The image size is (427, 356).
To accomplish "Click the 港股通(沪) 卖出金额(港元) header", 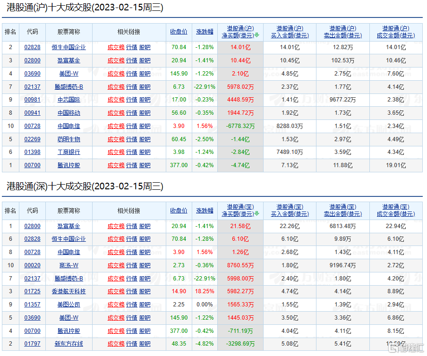I will pos(342,32).
